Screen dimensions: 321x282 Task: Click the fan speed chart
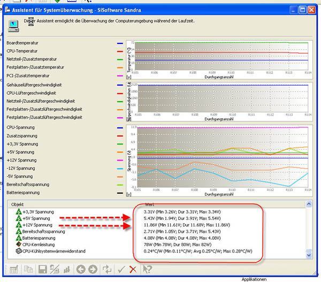tap(219, 102)
